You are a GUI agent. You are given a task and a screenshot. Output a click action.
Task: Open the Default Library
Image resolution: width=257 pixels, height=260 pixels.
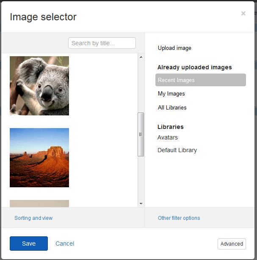[x=177, y=150]
